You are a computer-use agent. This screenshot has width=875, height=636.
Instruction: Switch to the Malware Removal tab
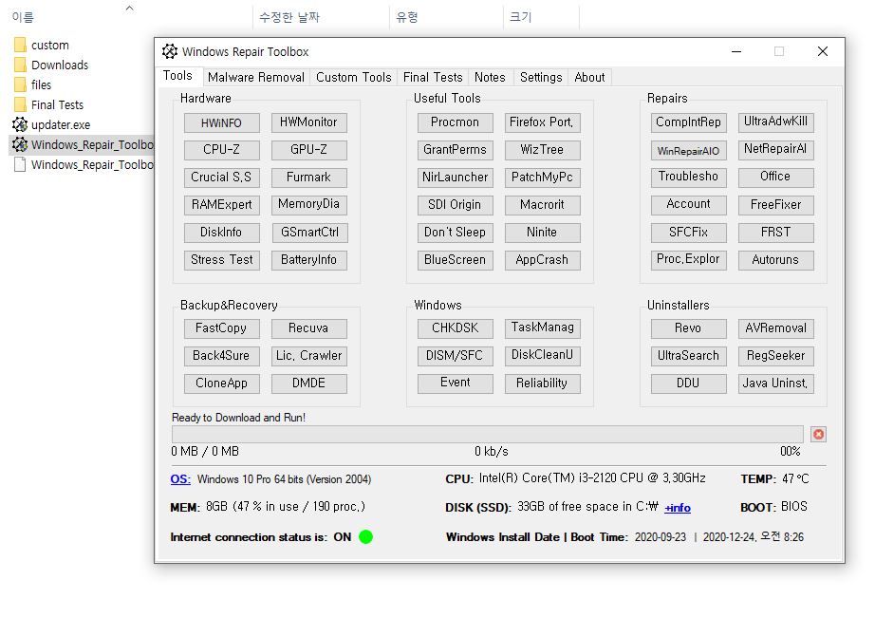(256, 77)
